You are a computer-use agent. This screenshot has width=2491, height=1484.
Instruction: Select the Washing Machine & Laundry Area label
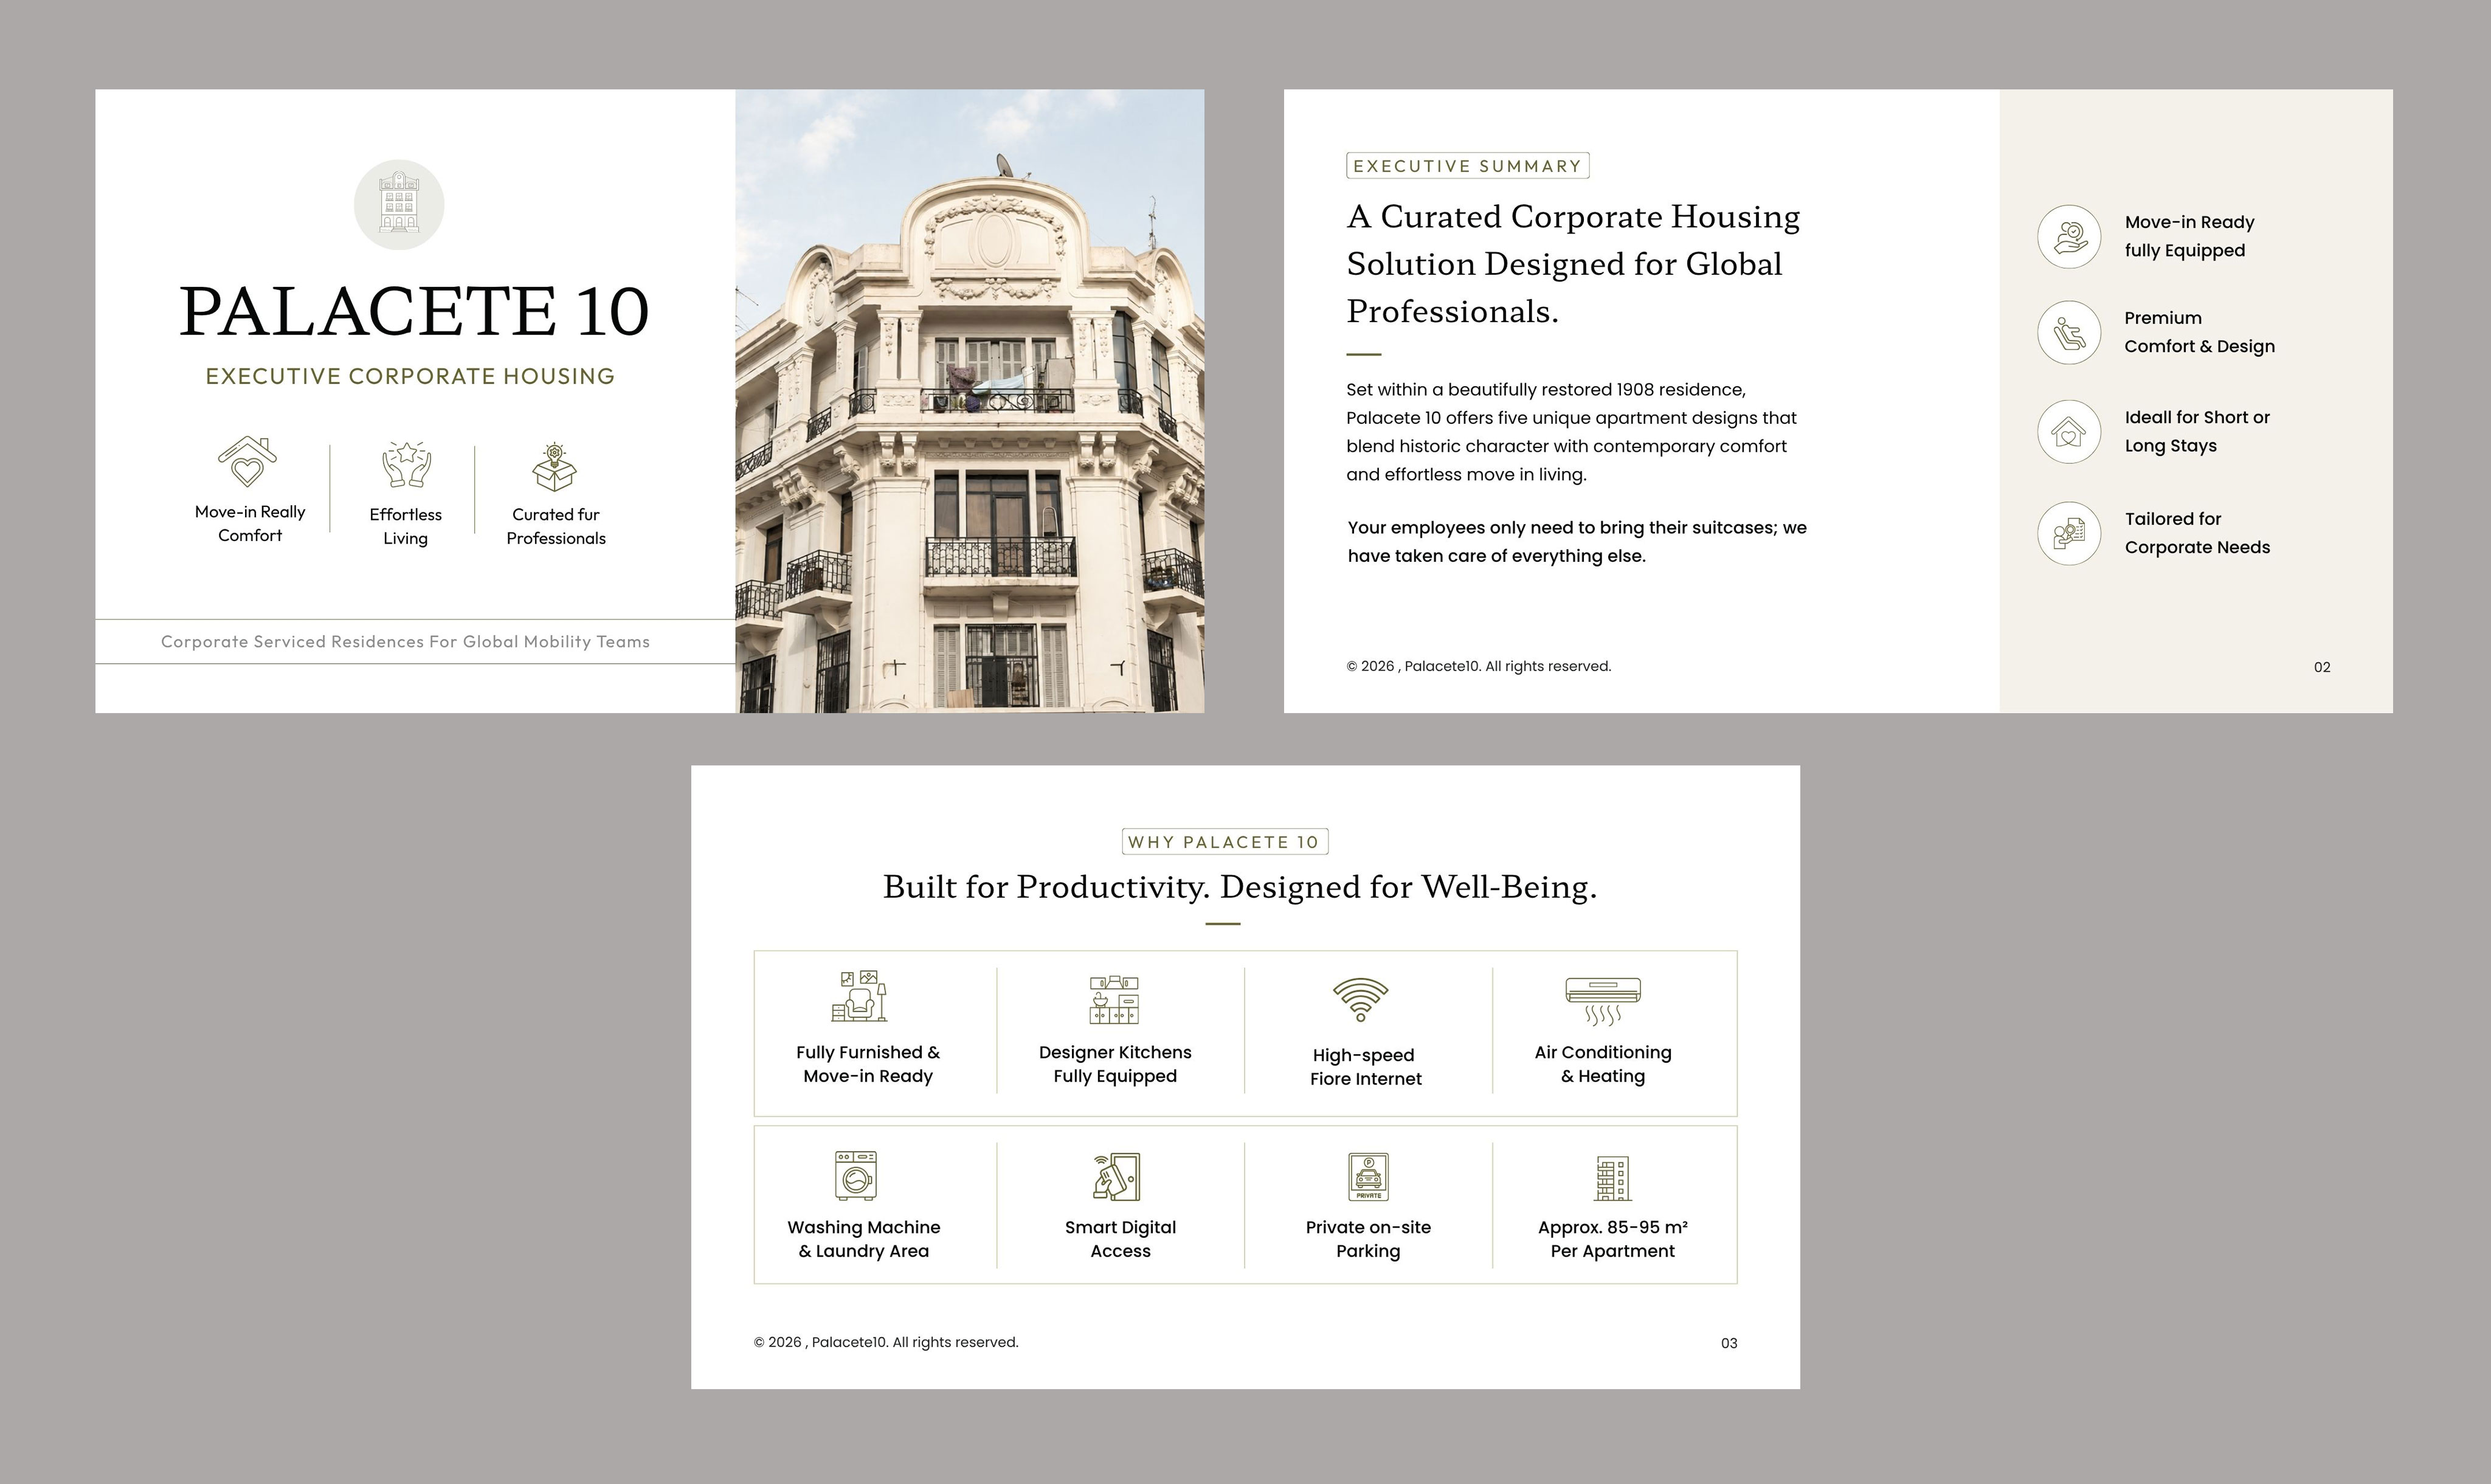pos(864,1239)
